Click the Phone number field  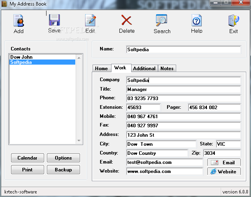coord(184,98)
